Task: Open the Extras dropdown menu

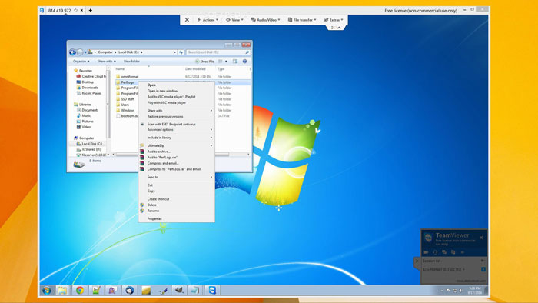Action: coord(334,20)
